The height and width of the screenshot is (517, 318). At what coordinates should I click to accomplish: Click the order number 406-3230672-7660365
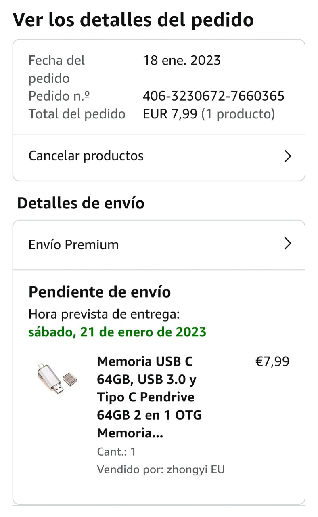(213, 96)
